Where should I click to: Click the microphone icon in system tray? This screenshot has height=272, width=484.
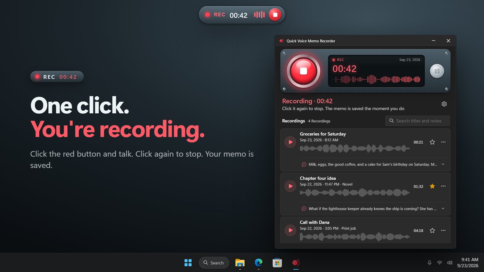430,263
